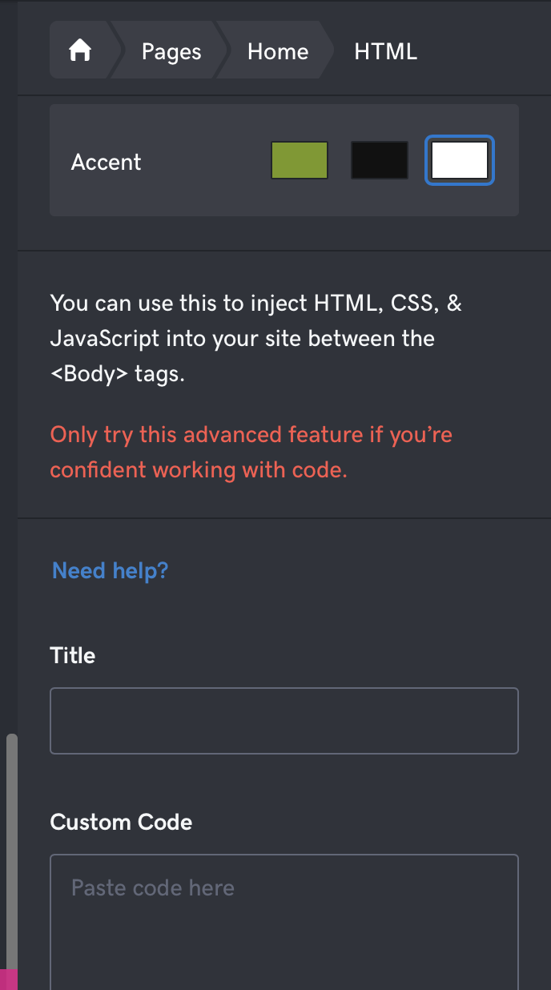Click the Custom Code label
The width and height of the screenshot is (551, 990).
pyautogui.click(x=121, y=822)
